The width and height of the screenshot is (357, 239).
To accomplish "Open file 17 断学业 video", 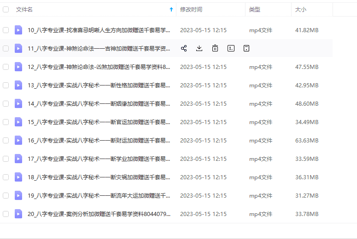I will [x=99, y=159].
